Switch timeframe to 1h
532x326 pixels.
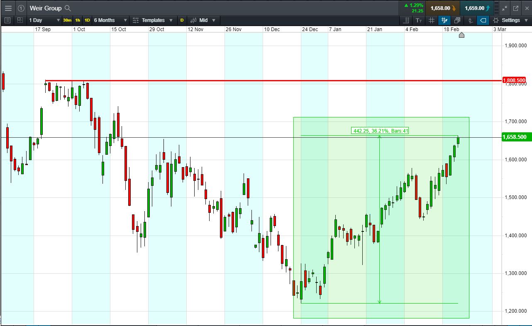point(77,20)
